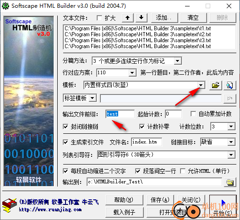Open template file browse folder icon
Image resolution: width=240 pixels, height=220 pixels.
(x=215, y=85)
